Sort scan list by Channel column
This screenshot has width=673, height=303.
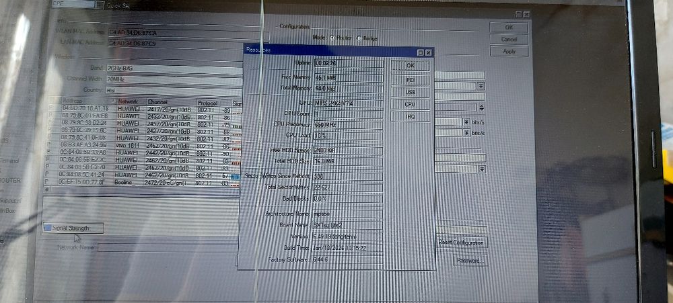tap(171, 102)
